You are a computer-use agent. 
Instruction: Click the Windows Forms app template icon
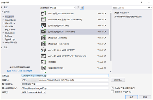click(x=43, y=20)
